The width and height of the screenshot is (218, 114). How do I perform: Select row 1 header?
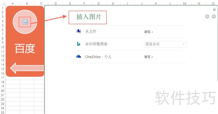coord(3,8)
